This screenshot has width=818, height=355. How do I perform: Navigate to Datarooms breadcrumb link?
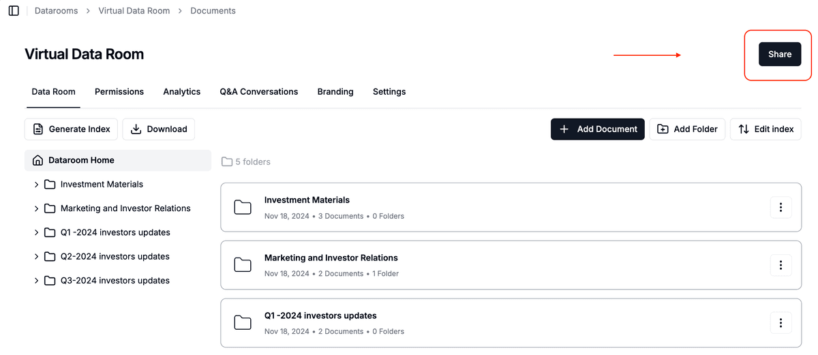pyautogui.click(x=57, y=11)
